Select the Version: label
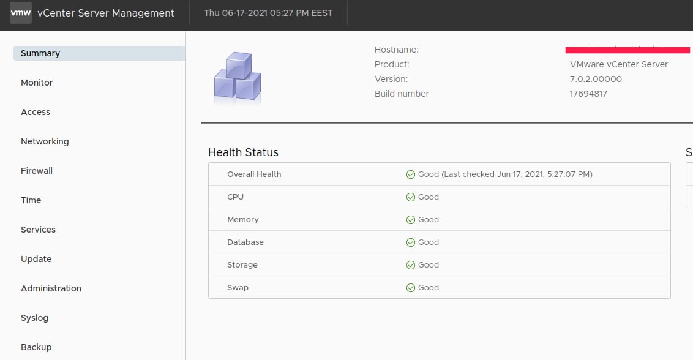This screenshot has width=693, height=360. (391, 79)
